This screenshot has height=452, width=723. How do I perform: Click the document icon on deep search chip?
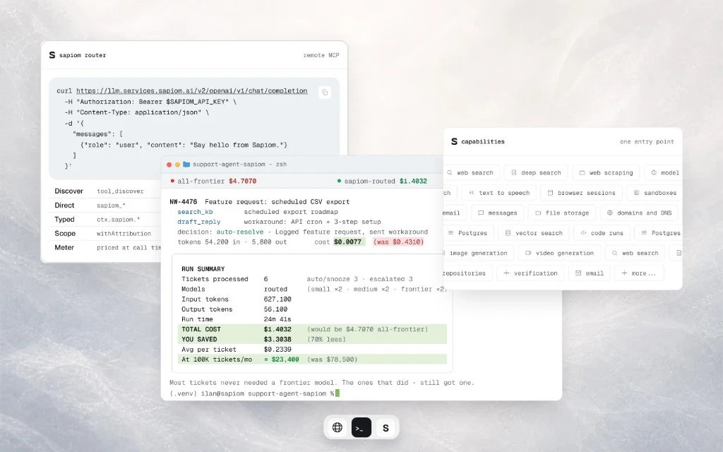(514, 173)
